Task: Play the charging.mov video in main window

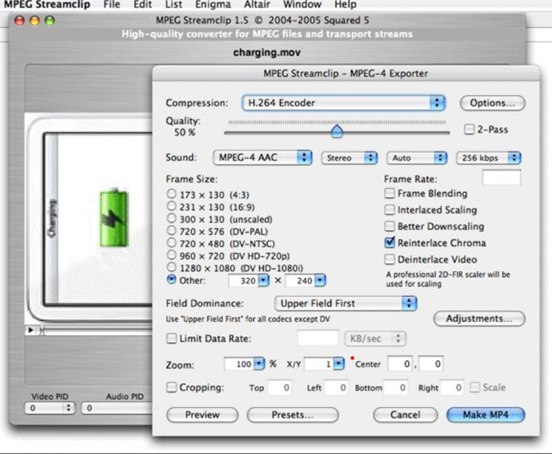Action: pos(31,330)
